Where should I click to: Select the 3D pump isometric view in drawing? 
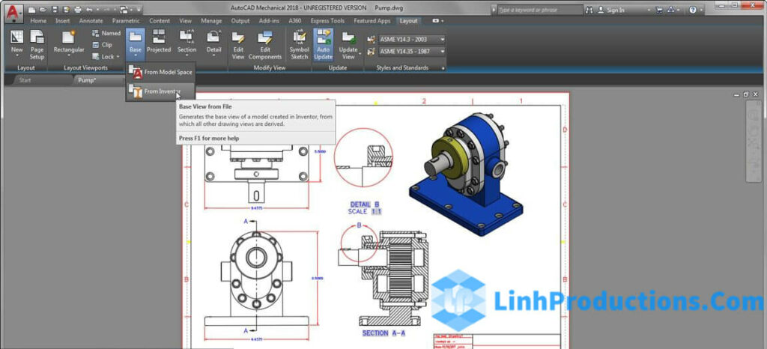pyautogui.click(x=467, y=174)
